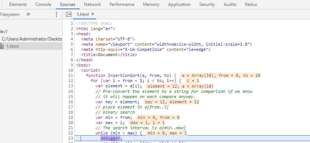Switch to the Performance tab
Screen dimensions: 310x143
[122, 4]
